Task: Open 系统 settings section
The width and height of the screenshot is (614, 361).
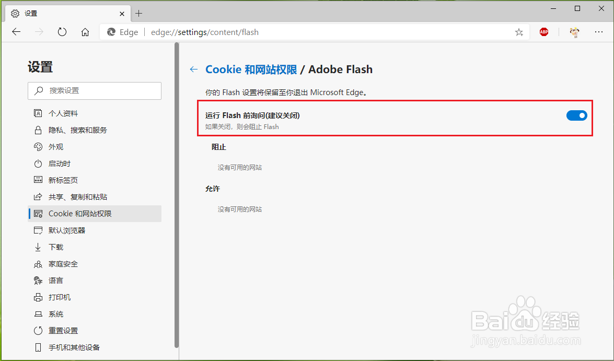Action: pos(95,314)
